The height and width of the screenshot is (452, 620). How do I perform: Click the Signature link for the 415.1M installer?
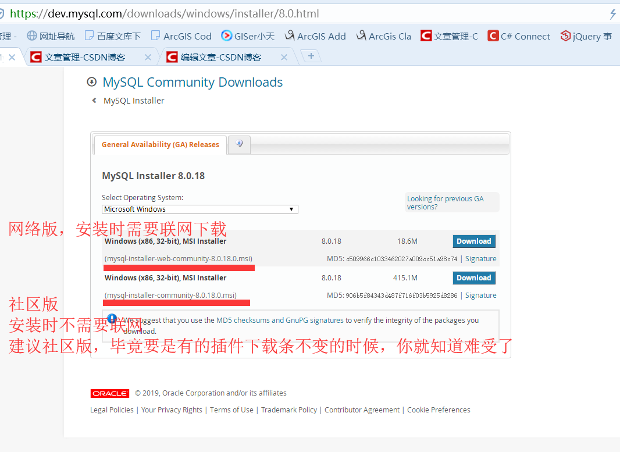[480, 295]
